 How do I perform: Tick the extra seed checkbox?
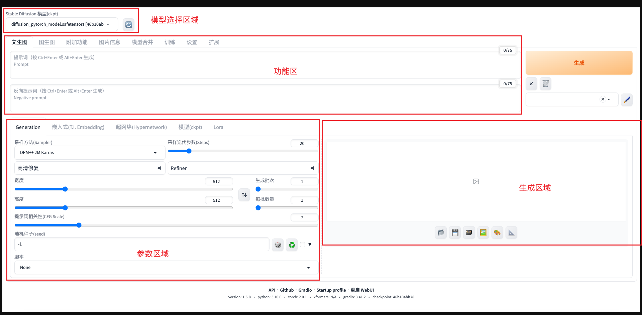click(303, 245)
